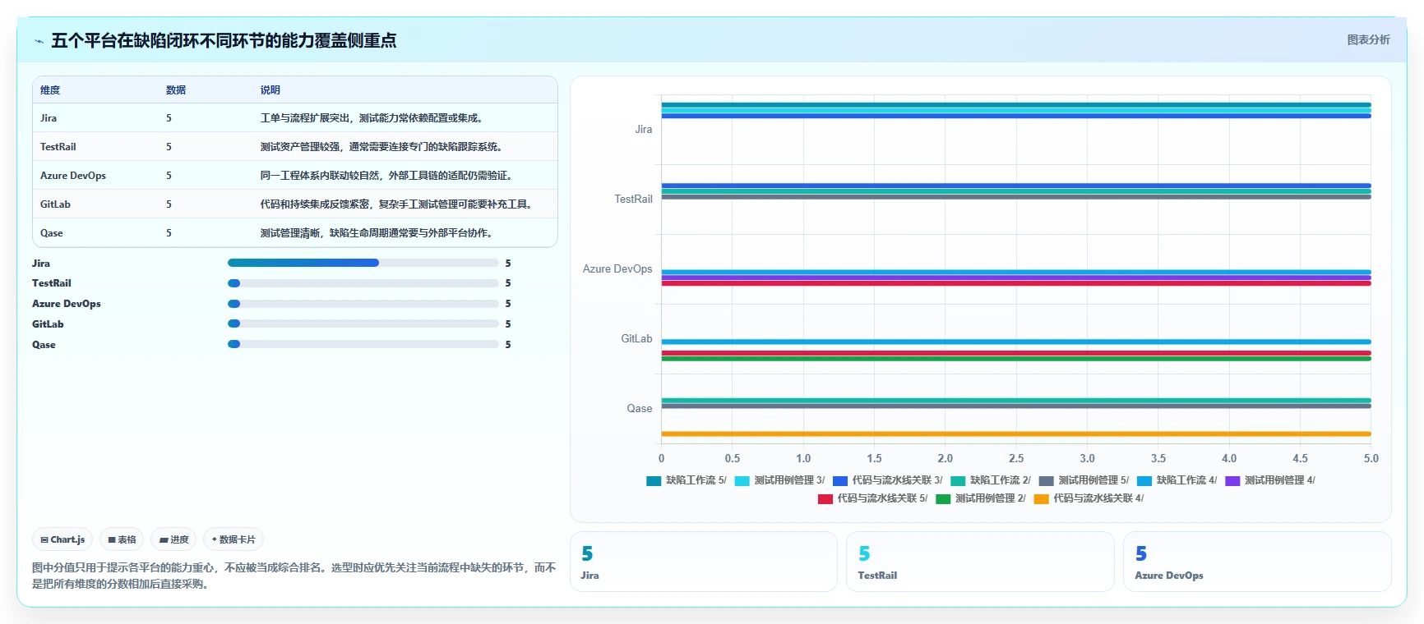Select the 进度 chip
The height and width of the screenshot is (624, 1424).
[x=173, y=539]
